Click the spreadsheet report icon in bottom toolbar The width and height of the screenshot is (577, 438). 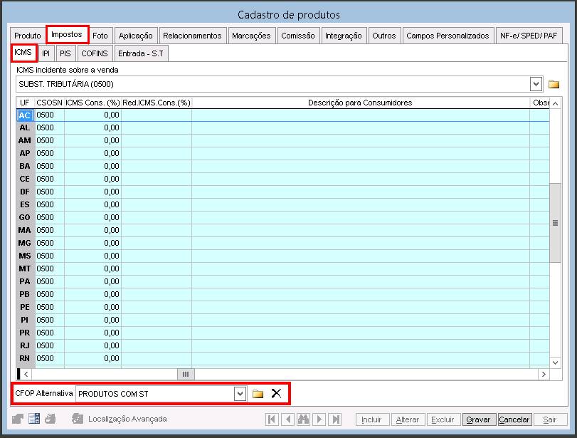click(34, 419)
